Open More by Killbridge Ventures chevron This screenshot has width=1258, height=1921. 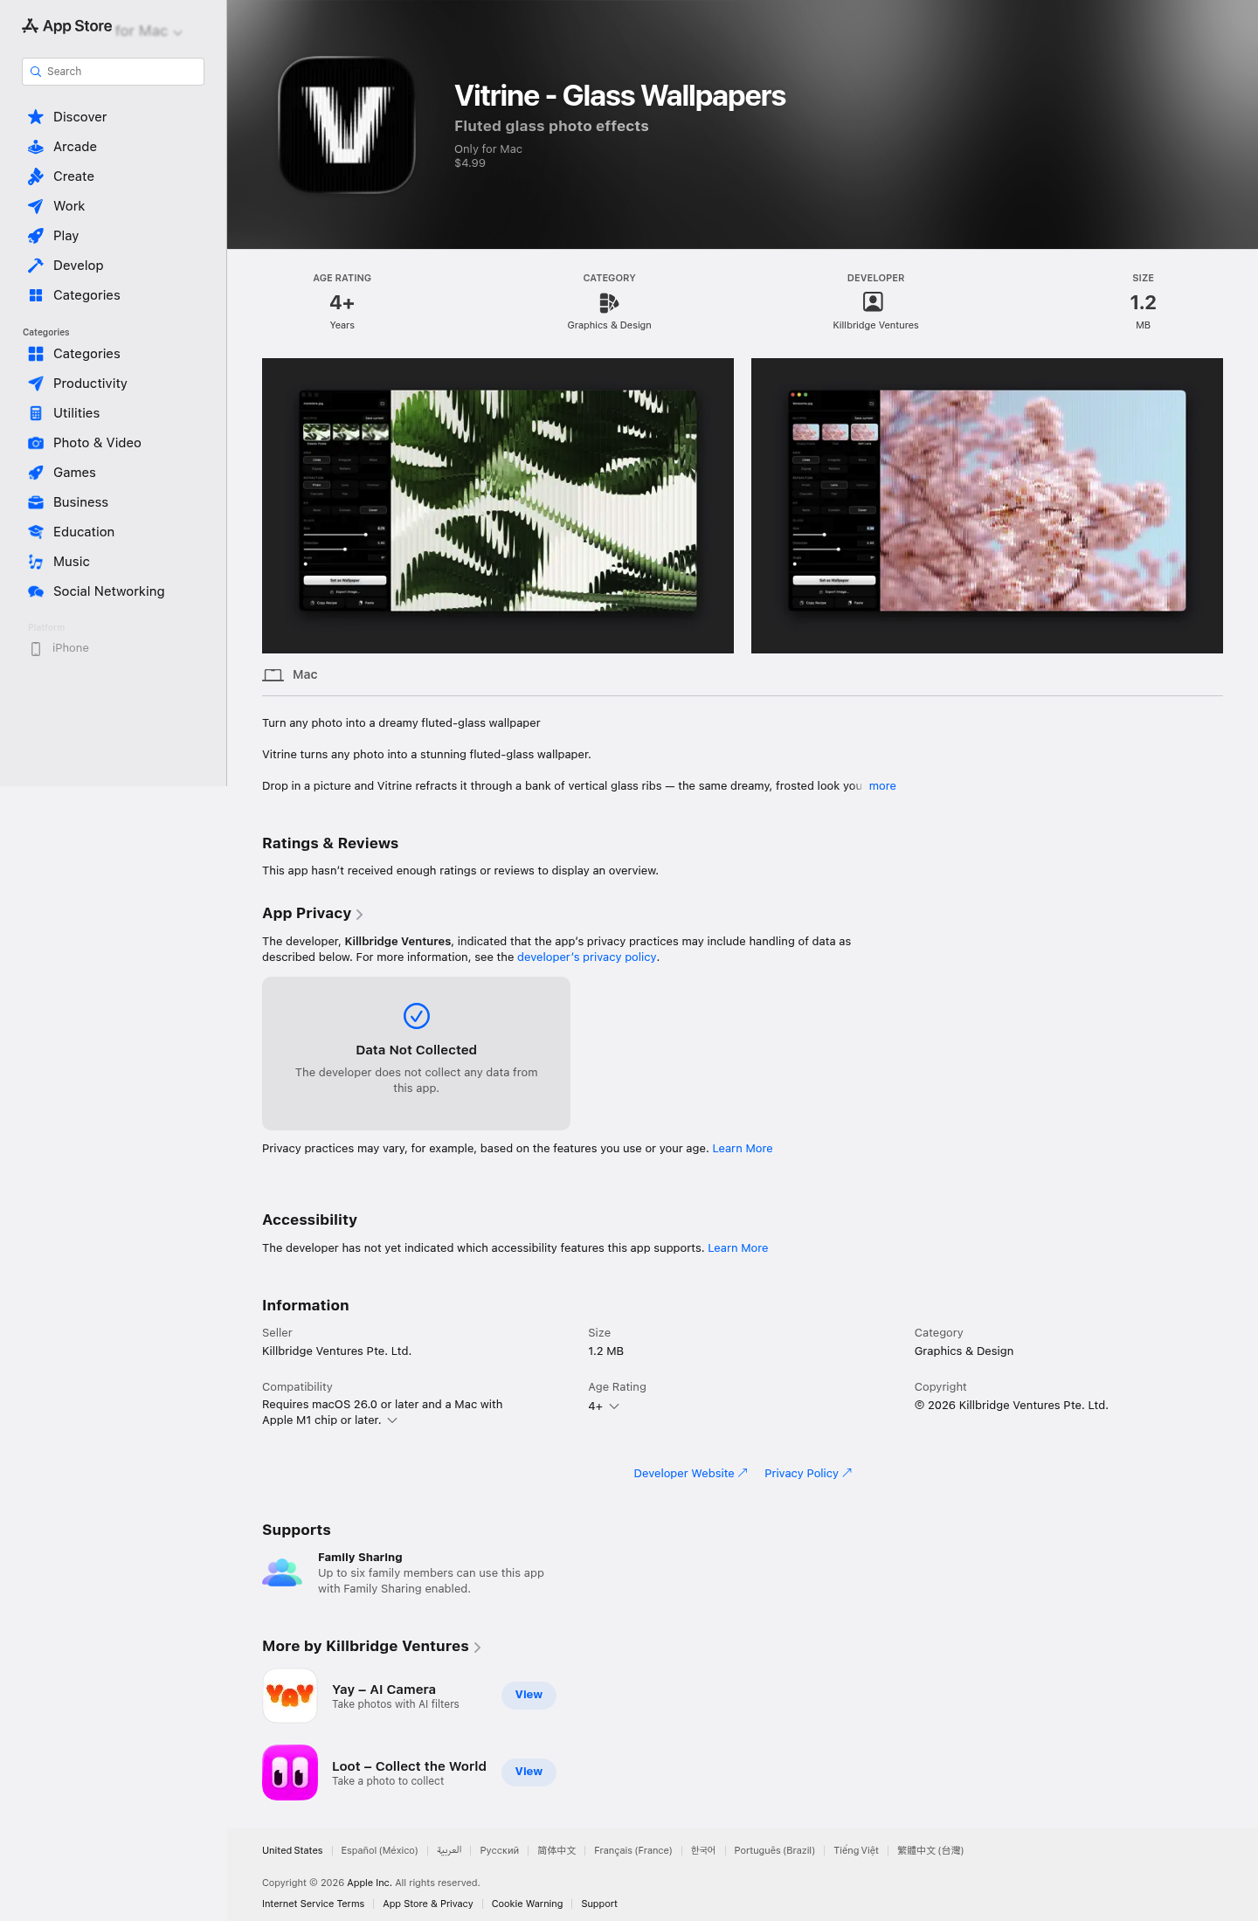pos(477,1648)
